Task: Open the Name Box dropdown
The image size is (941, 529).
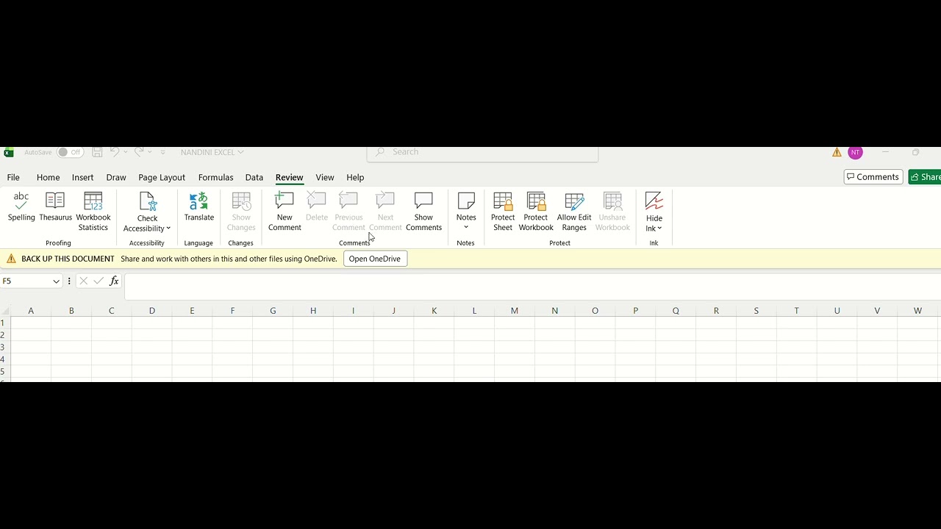Action: point(56,281)
